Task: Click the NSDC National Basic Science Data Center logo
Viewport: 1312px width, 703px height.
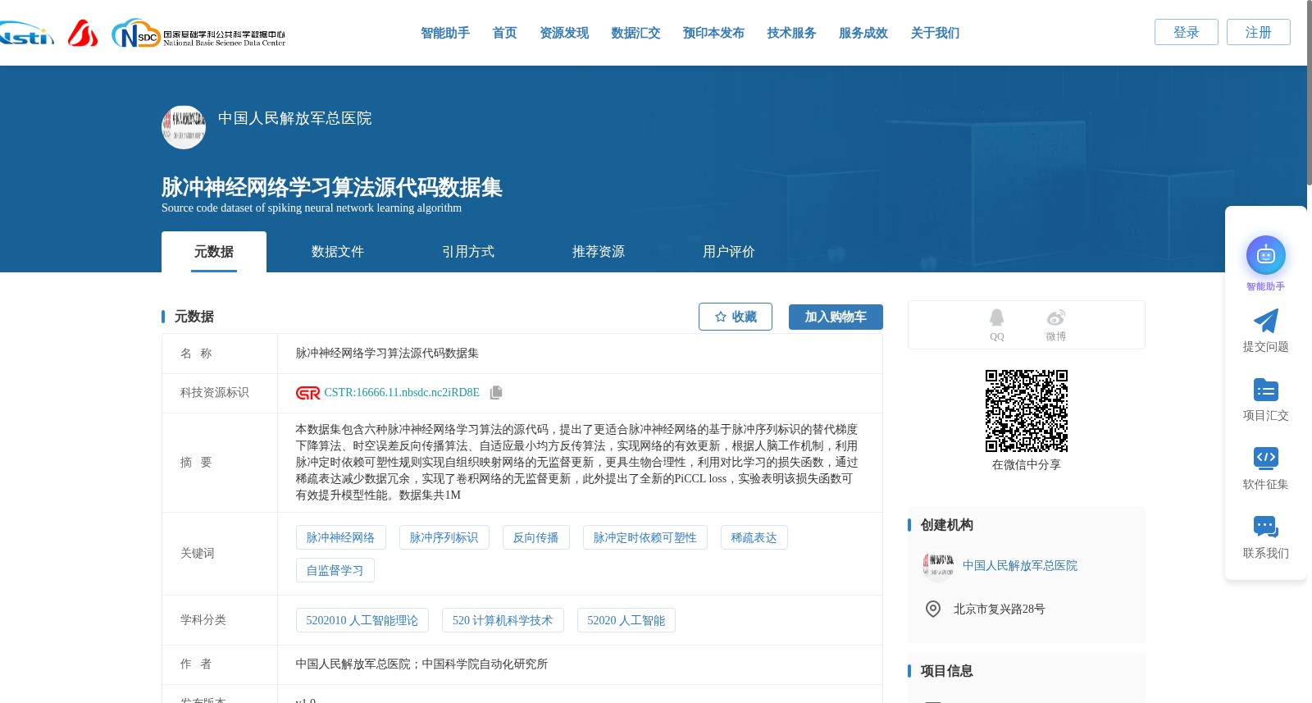Action: click(x=198, y=34)
